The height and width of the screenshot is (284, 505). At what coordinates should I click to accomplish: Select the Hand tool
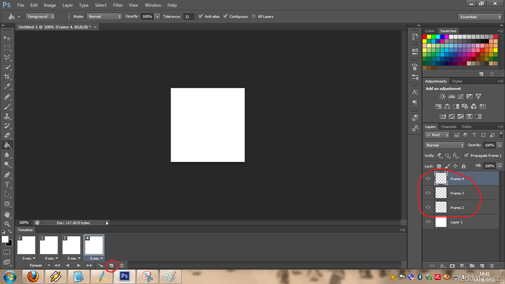7,214
